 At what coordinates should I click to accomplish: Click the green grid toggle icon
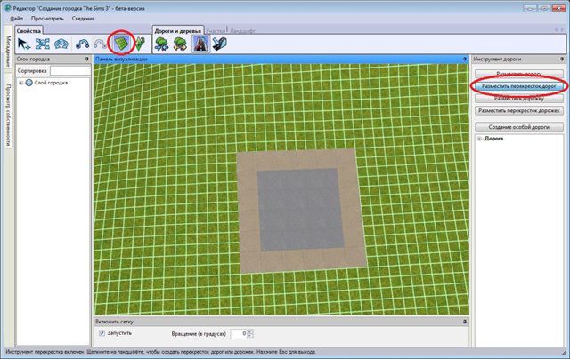point(120,44)
